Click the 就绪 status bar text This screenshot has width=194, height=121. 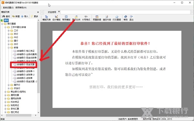tap(3, 119)
